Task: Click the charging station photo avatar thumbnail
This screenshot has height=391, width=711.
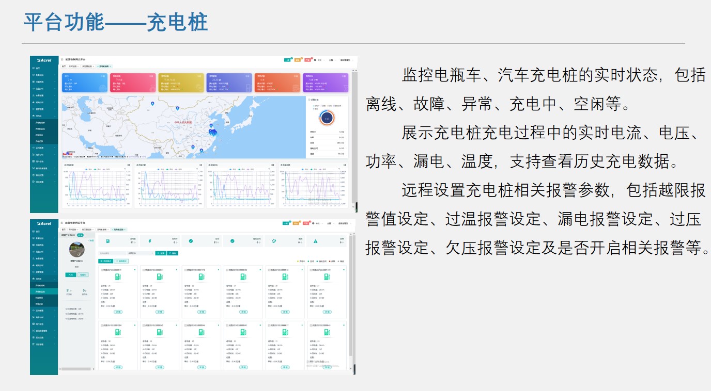Action: click(x=76, y=250)
